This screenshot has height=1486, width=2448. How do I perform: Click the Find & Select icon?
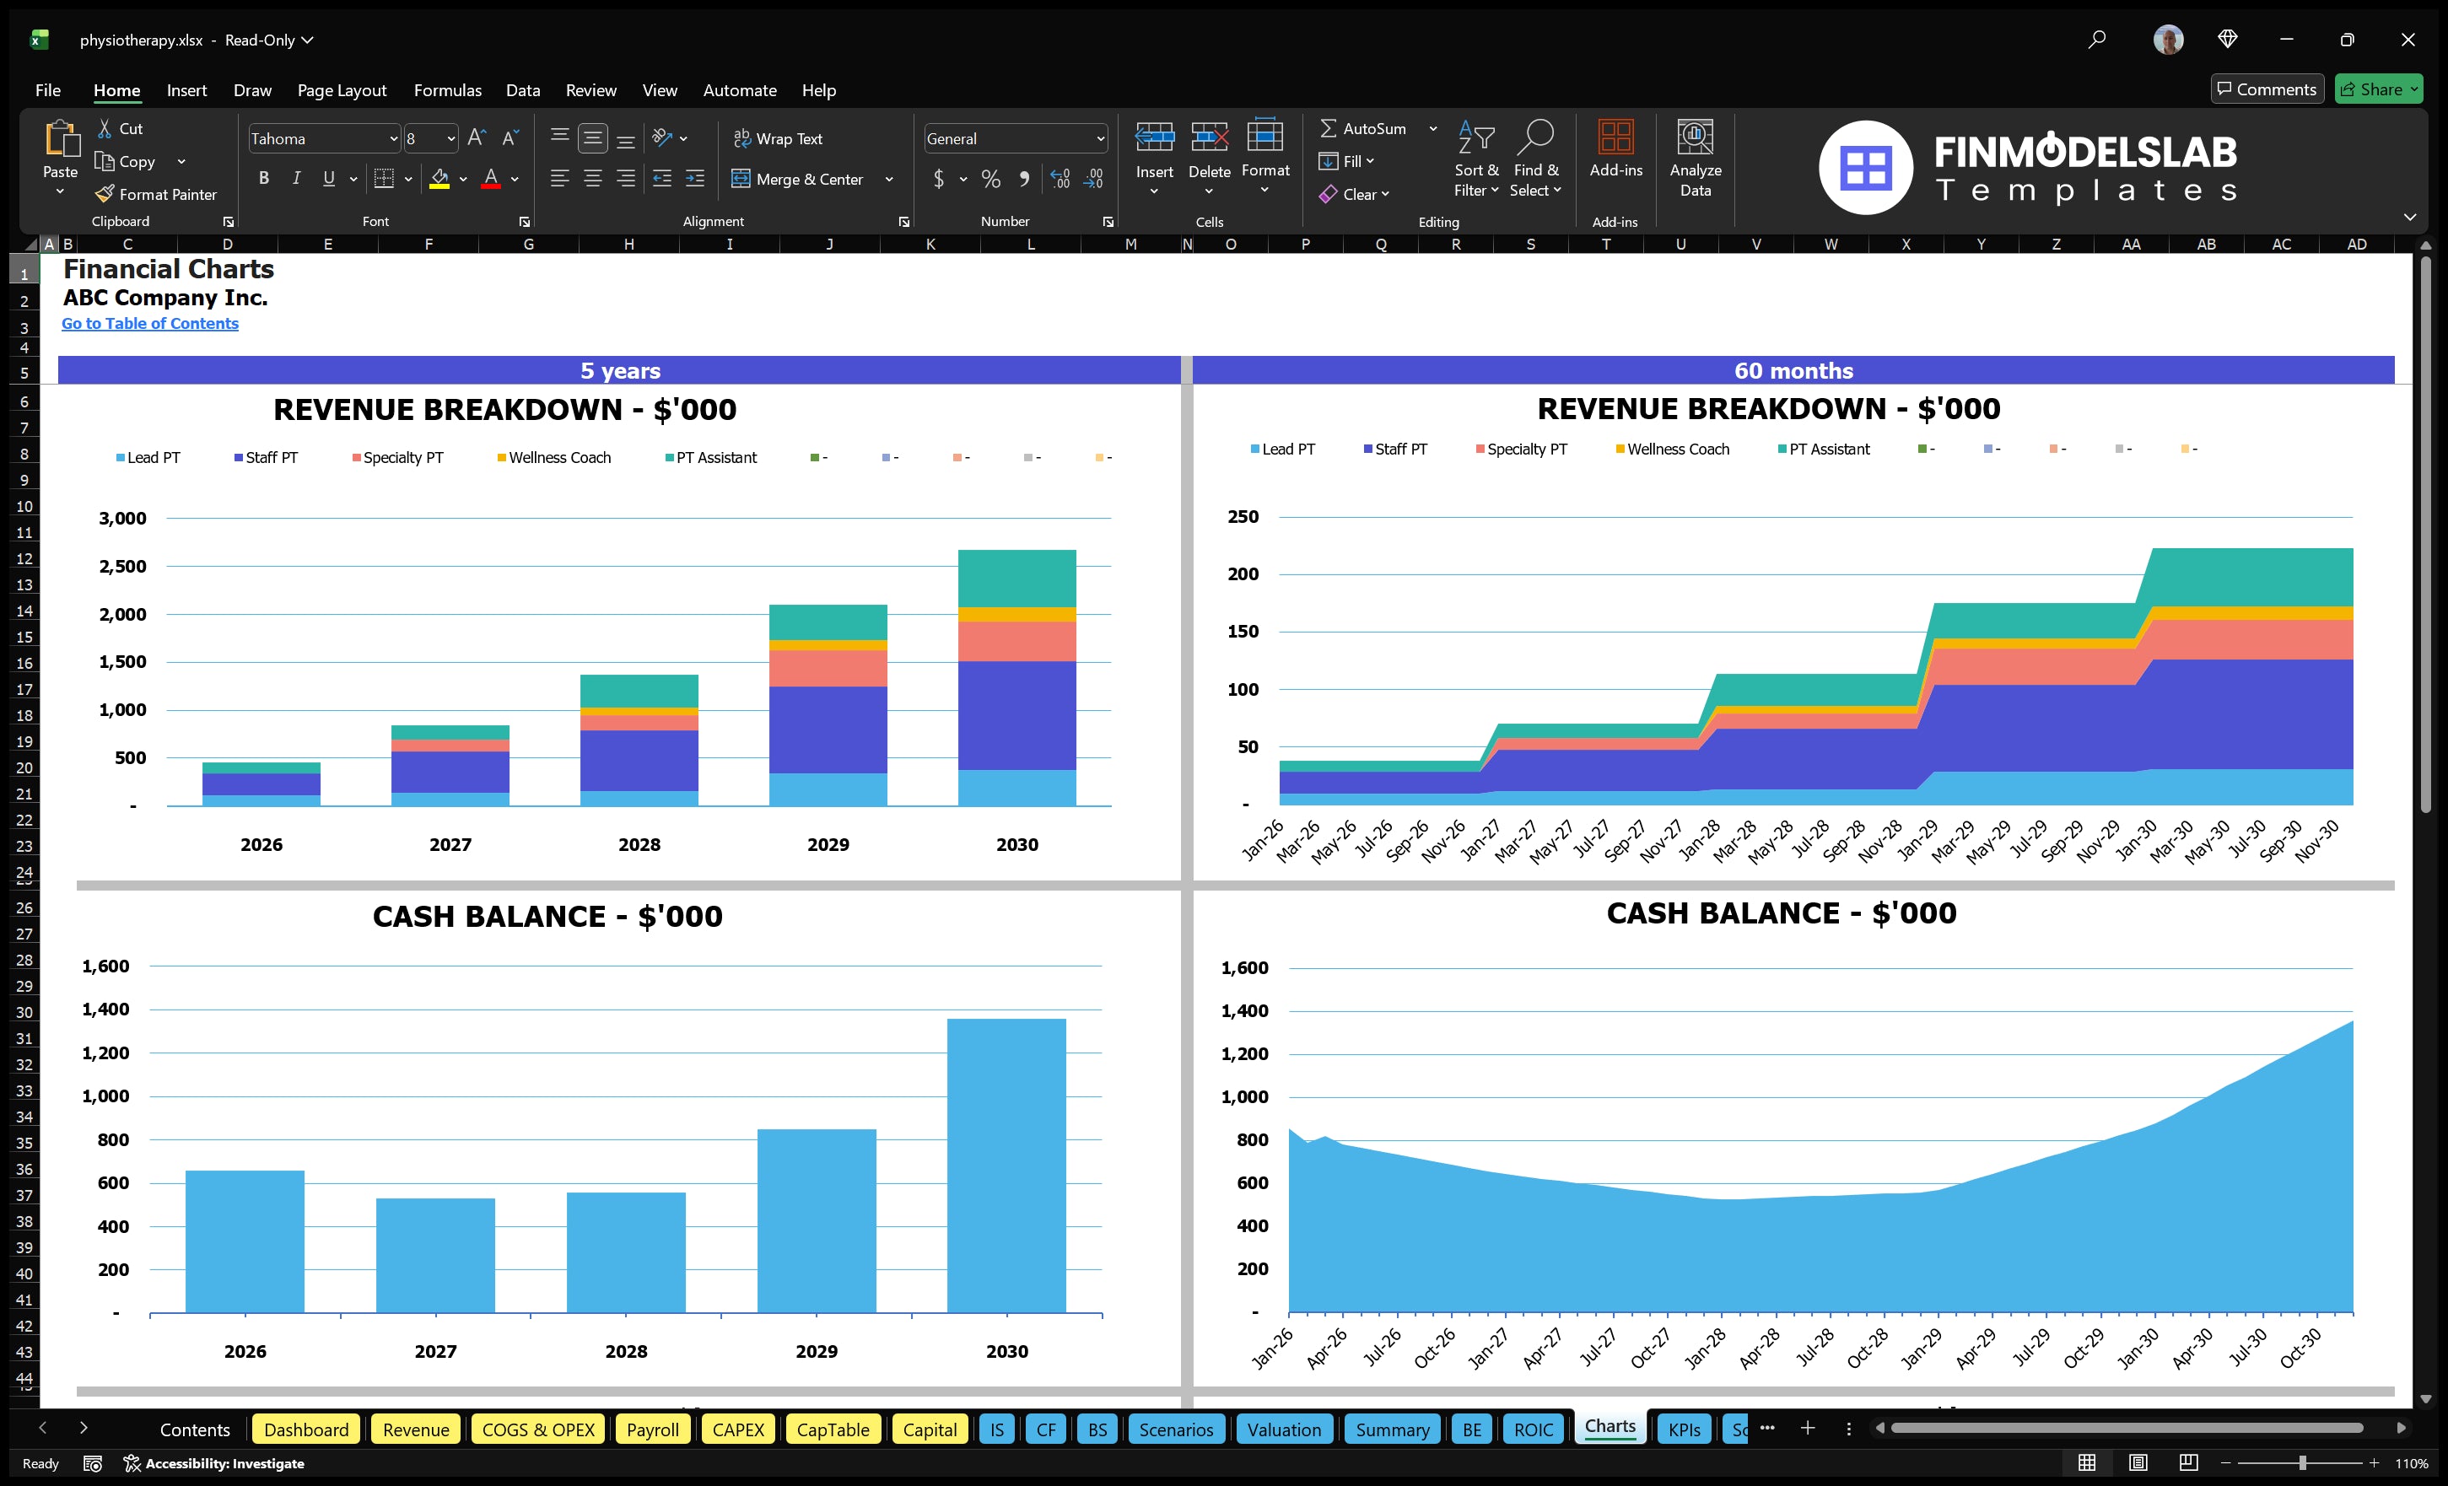pyautogui.click(x=1536, y=157)
